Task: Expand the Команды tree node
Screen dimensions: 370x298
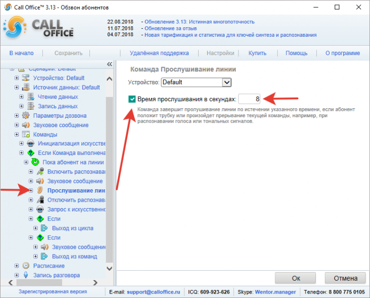Action: click(x=16, y=134)
